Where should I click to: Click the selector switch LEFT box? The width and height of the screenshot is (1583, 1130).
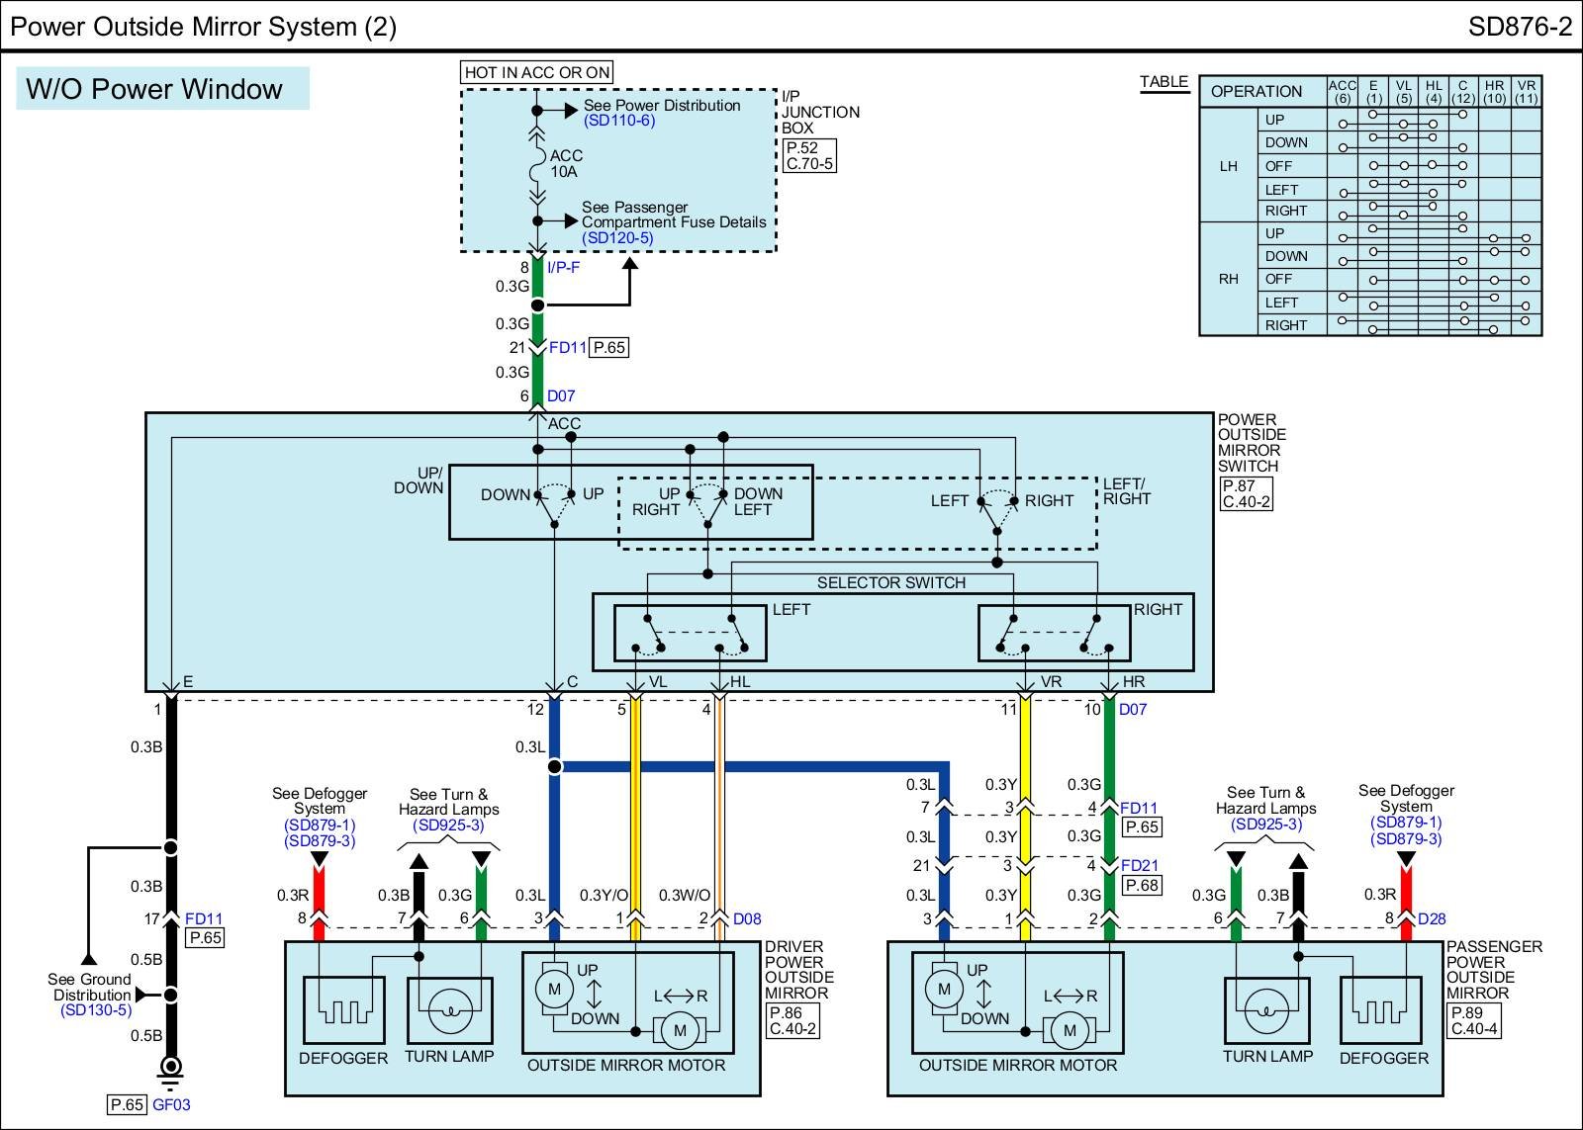point(690,633)
